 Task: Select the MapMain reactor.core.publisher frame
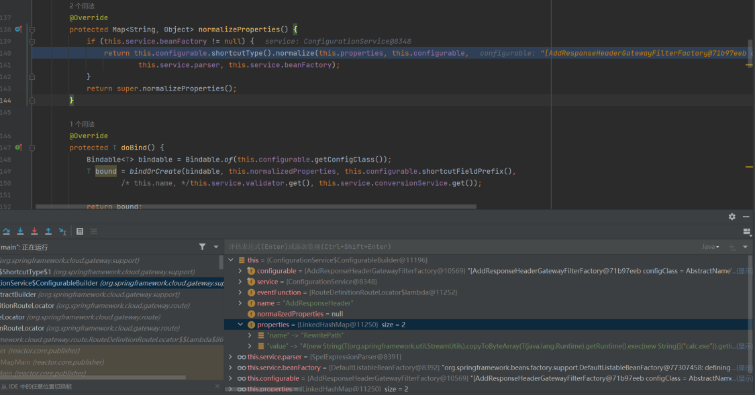point(111,361)
